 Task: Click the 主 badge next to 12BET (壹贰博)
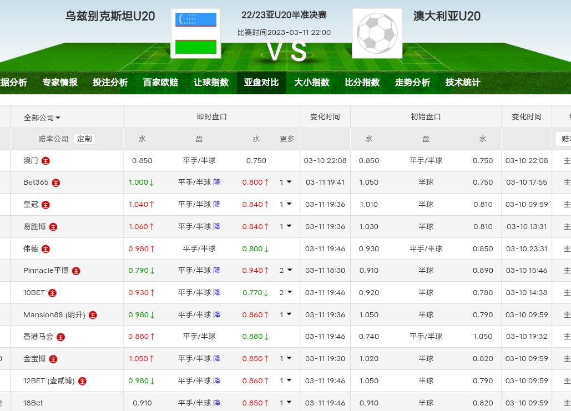[x=82, y=381]
